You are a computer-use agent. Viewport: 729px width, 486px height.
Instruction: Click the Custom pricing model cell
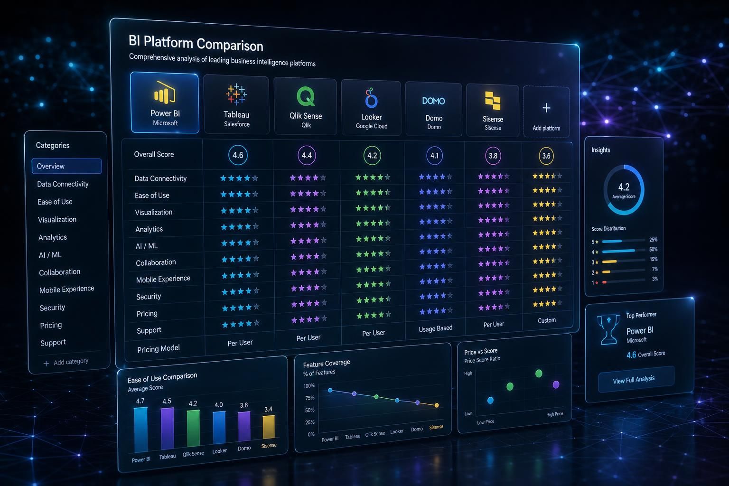pyautogui.click(x=547, y=320)
